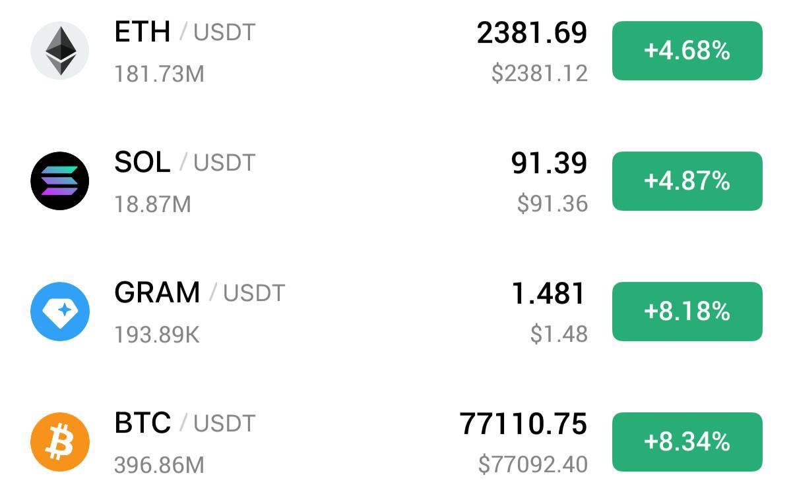The image size is (793, 490).
Task: Tap the Ethereum coin icon
Action: 60,51
